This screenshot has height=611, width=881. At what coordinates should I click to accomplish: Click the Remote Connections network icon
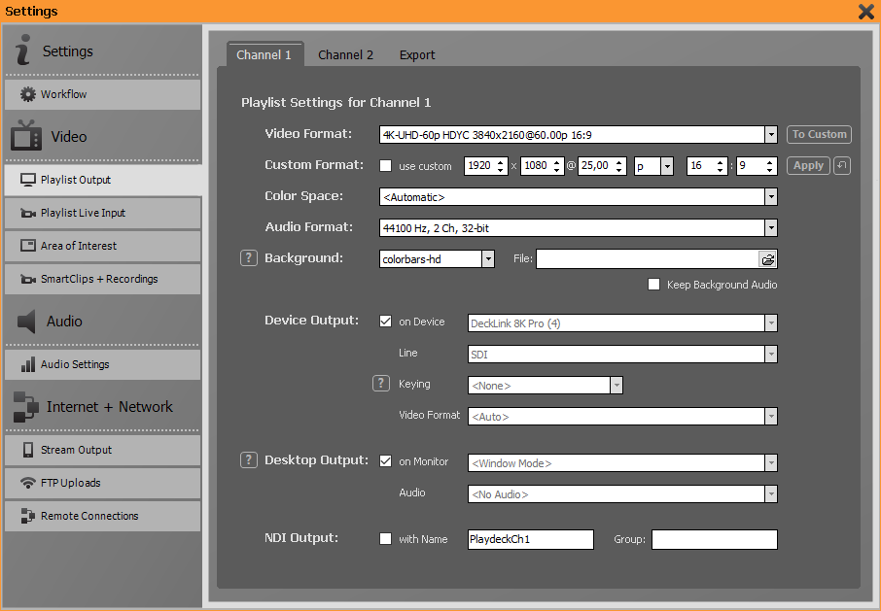[x=27, y=516]
